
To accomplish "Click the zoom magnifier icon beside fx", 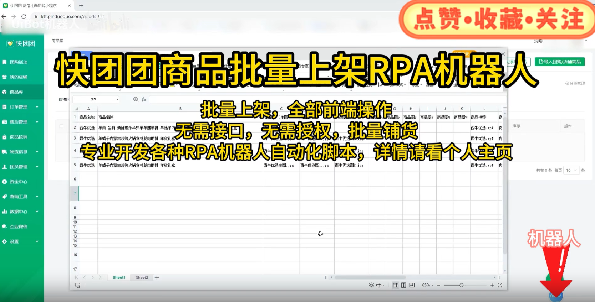I will [x=136, y=100].
